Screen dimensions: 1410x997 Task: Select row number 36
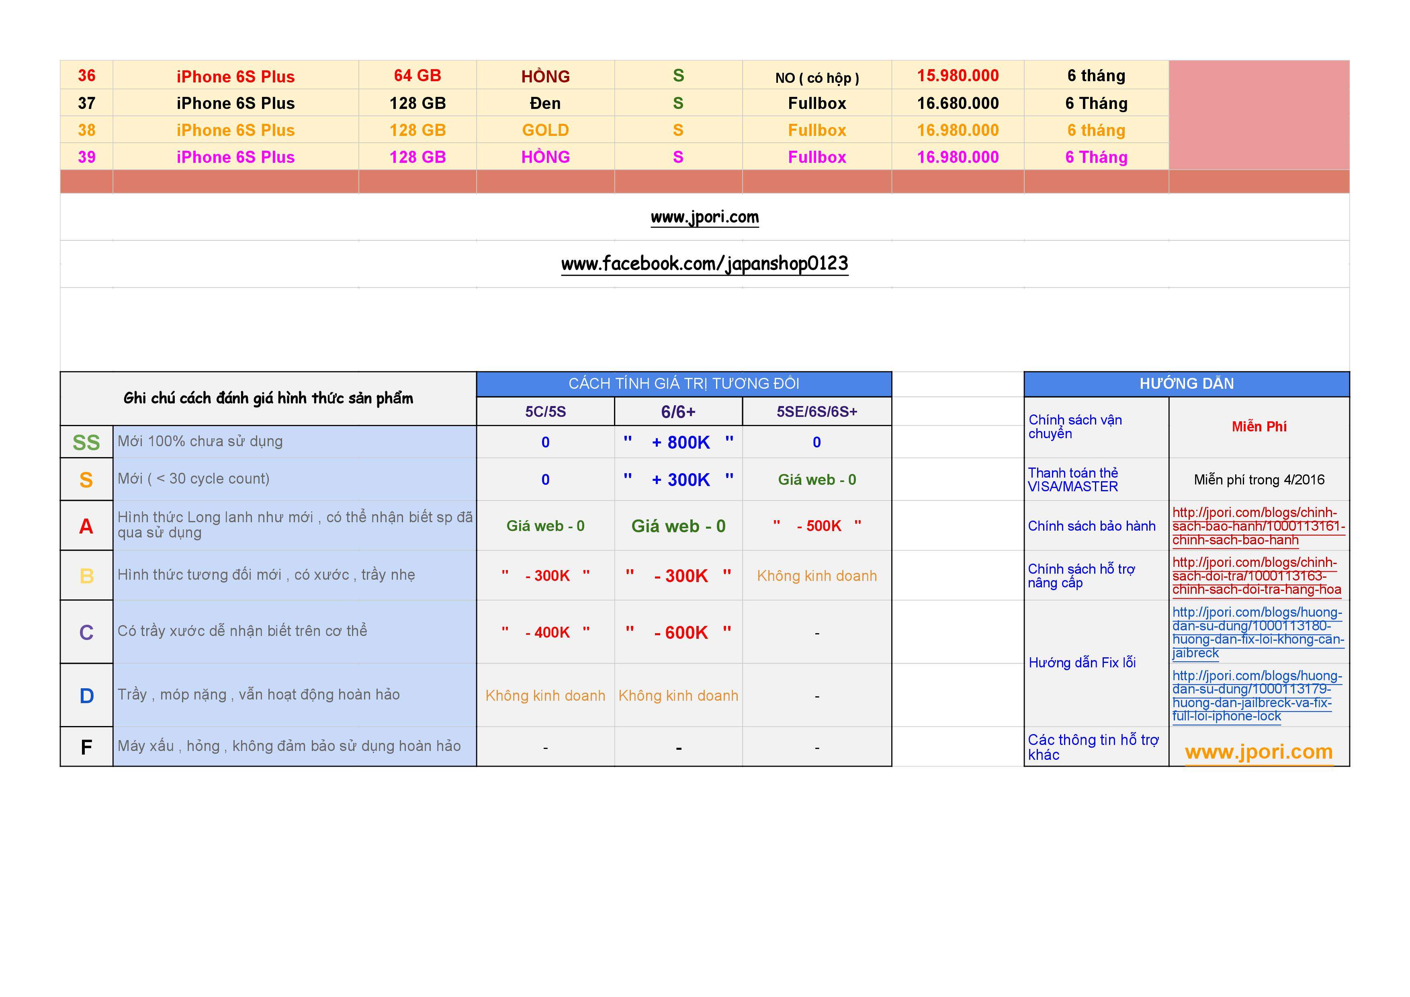86,76
